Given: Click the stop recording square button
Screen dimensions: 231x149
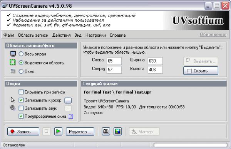Looking at the screenshot, I should 47,131.
